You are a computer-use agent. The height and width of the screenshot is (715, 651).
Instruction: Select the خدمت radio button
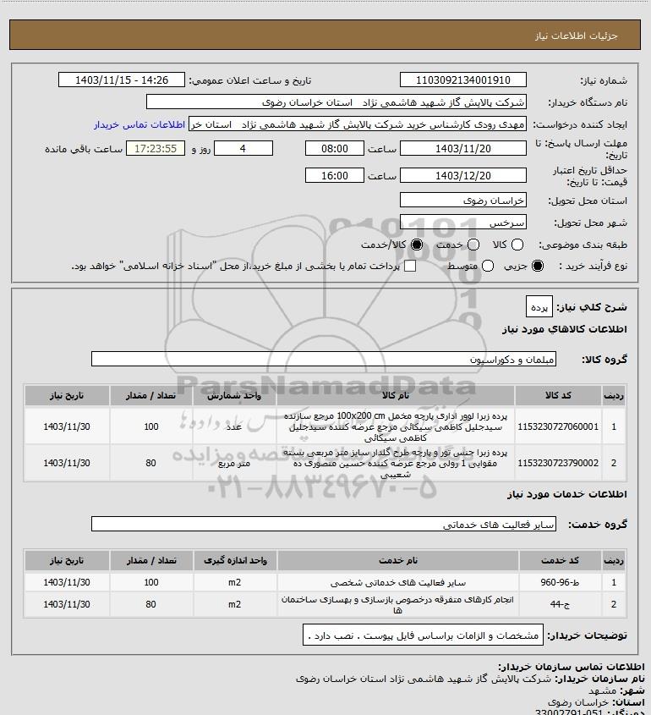(x=473, y=245)
